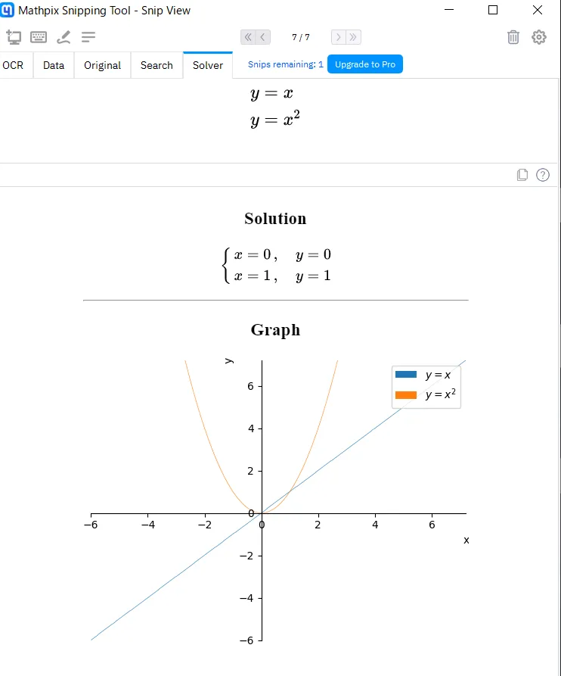Open the Original tab
This screenshot has width=561, height=676.
click(102, 65)
